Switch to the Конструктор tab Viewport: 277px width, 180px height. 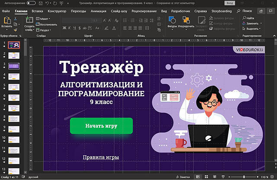tap(57, 11)
